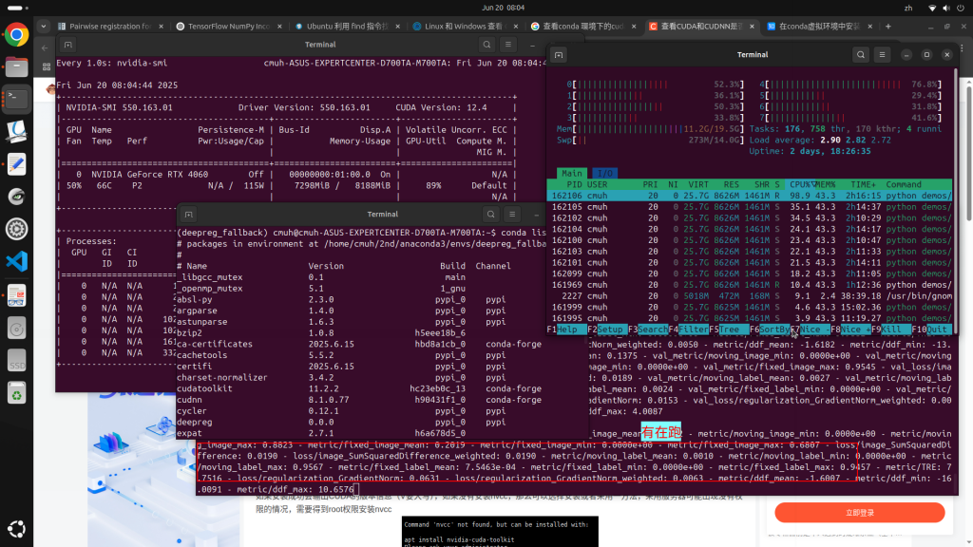Viewport: 973px width, 547px height.
Task: Open the Trash from the dock
Action: coord(17,393)
